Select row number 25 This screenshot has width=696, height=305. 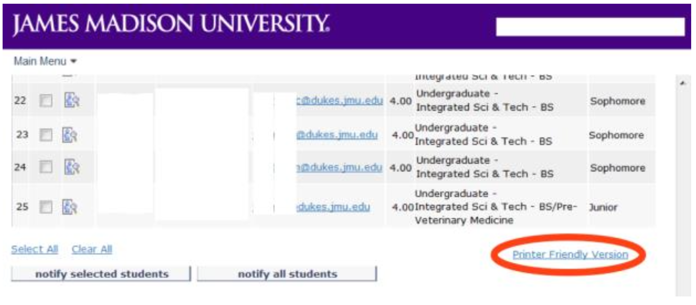(x=22, y=206)
